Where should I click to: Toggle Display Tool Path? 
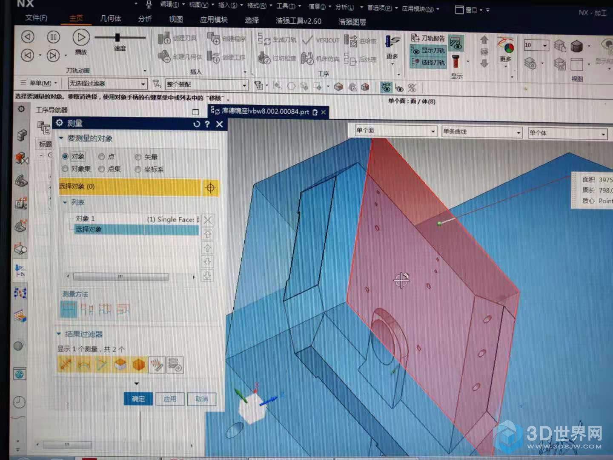(428, 50)
